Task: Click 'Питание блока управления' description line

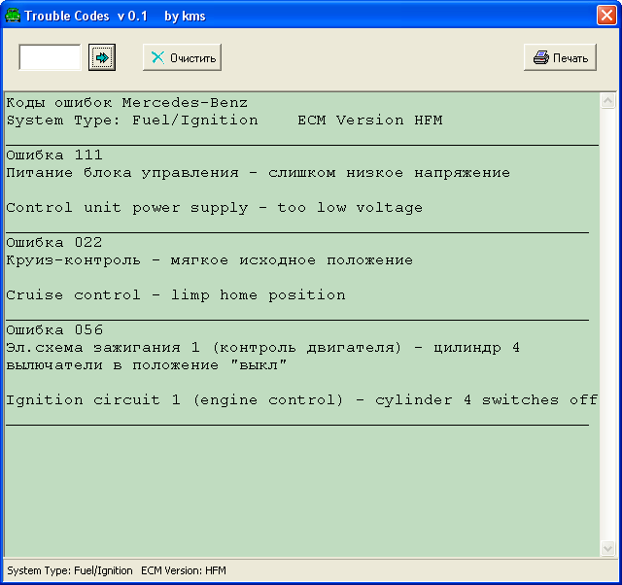Action: point(258,173)
